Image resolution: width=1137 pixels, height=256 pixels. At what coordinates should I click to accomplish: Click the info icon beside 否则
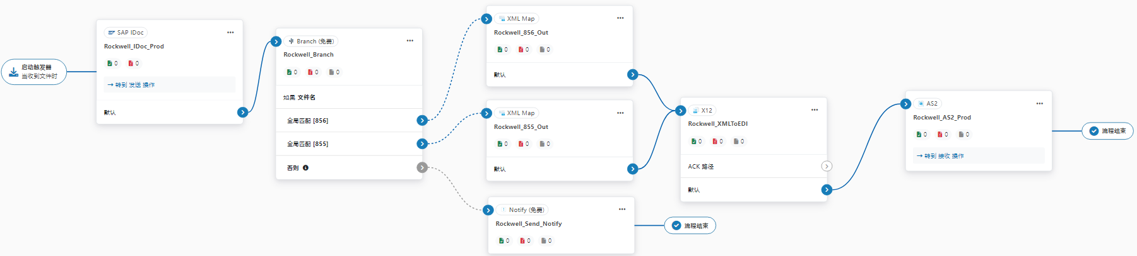pyautogui.click(x=305, y=168)
